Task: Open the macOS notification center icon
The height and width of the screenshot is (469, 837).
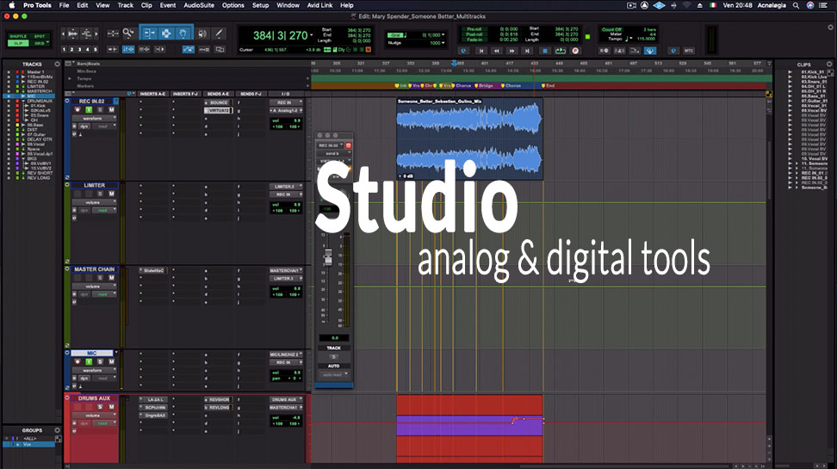Action: [824, 5]
